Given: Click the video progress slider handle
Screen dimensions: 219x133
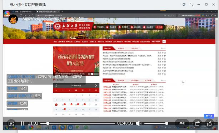Looking at the screenshot, I should coord(48,123).
